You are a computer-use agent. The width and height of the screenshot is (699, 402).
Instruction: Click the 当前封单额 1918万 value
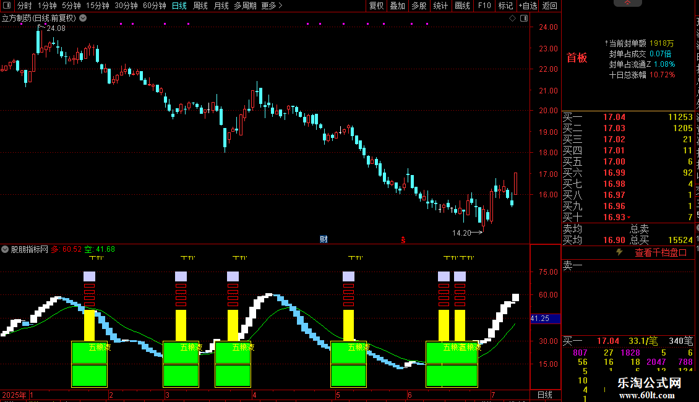(x=661, y=43)
